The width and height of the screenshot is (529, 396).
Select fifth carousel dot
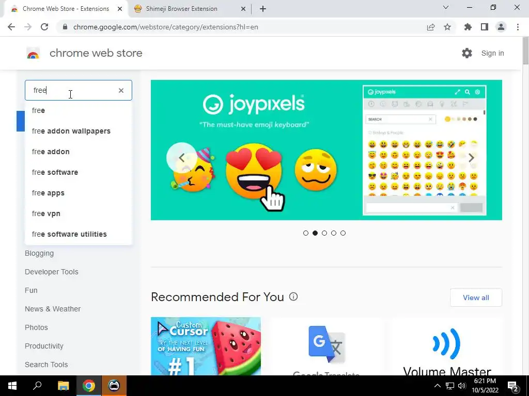coord(343,233)
